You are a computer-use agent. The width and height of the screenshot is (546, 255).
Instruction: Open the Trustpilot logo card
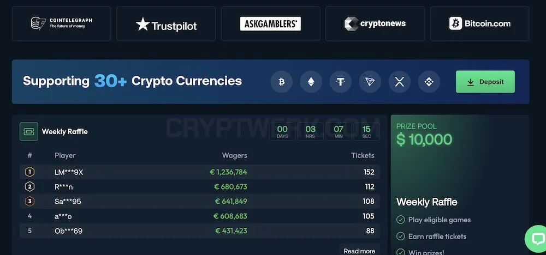pos(166,23)
